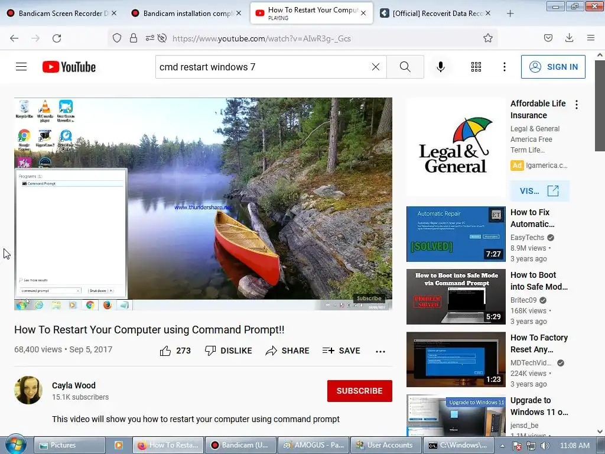View site security via padlock icon
605x454 pixels.
[x=134, y=38]
